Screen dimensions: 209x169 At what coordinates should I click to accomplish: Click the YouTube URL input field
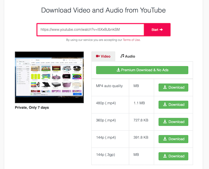[90, 30]
